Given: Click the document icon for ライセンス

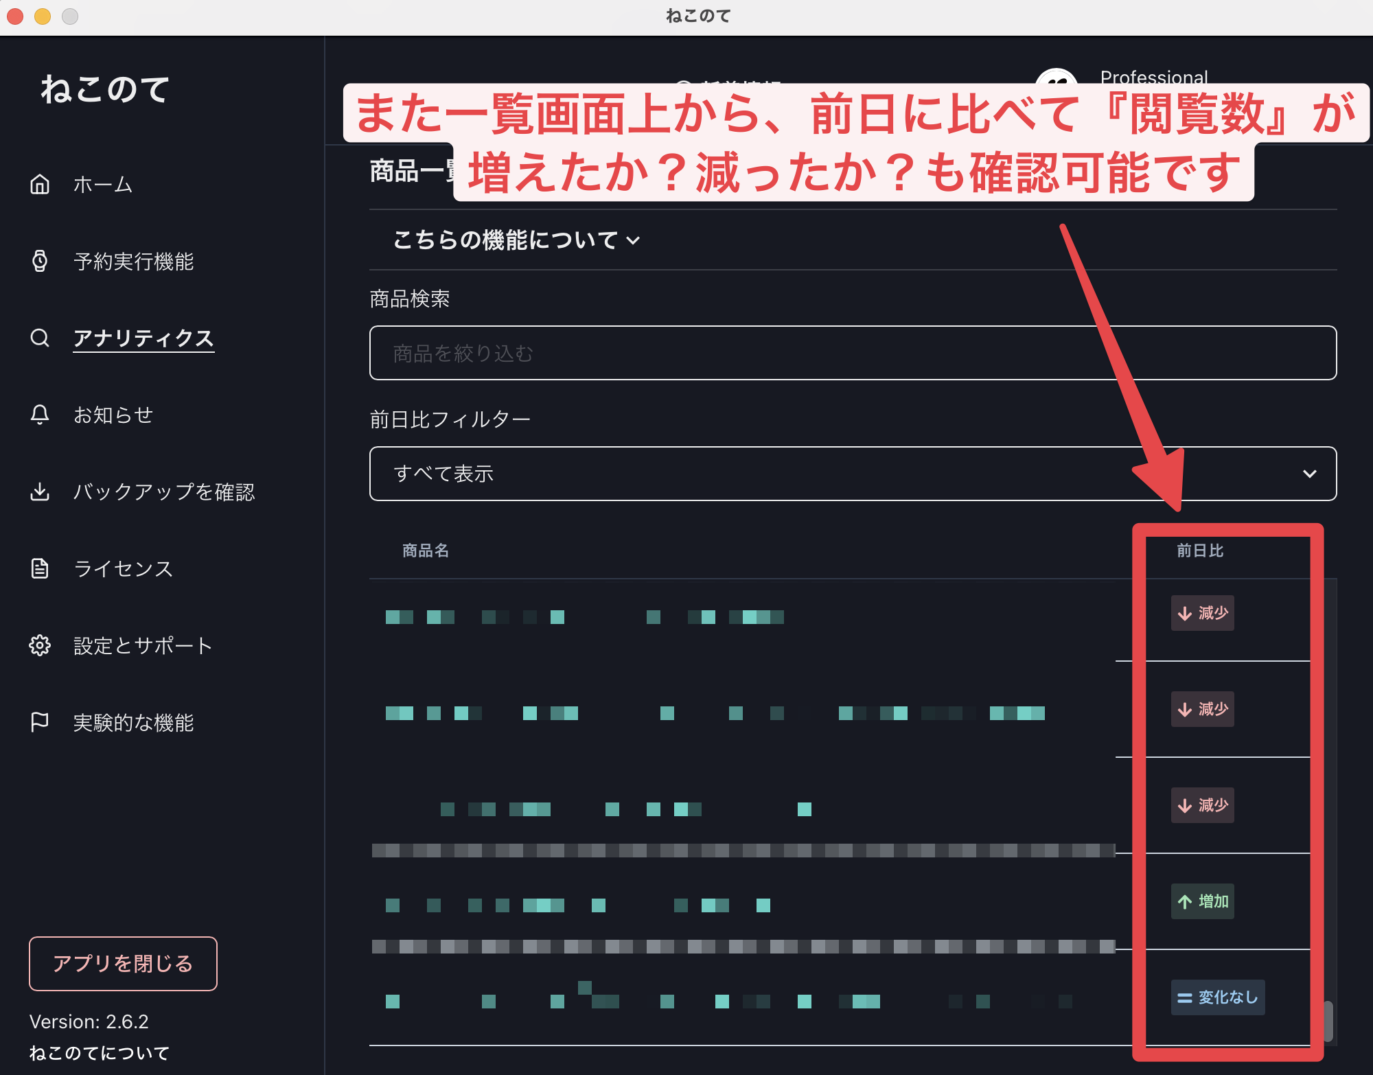Looking at the screenshot, I should point(40,568).
